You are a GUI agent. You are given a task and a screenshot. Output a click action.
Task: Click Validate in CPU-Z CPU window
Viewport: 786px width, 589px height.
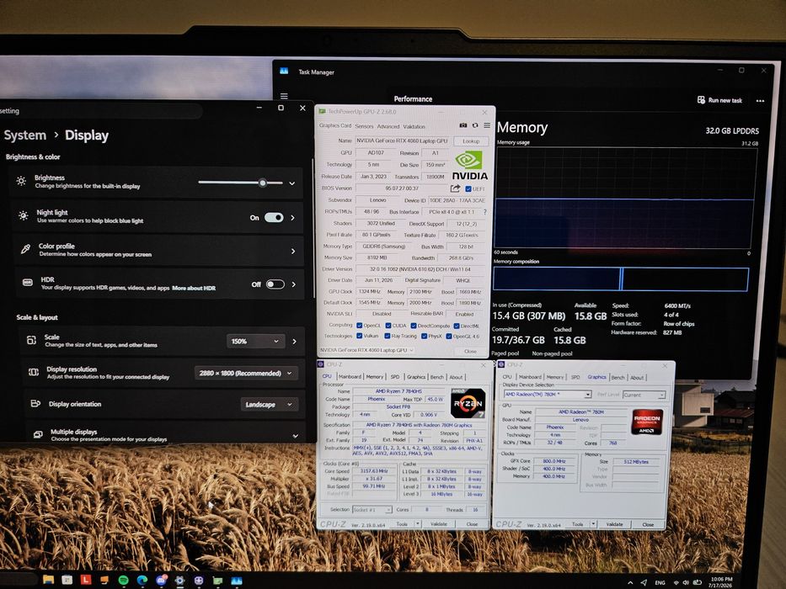[439, 524]
